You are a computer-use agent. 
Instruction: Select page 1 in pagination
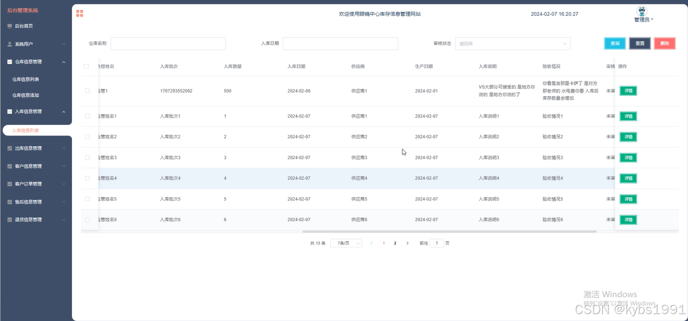(x=384, y=243)
